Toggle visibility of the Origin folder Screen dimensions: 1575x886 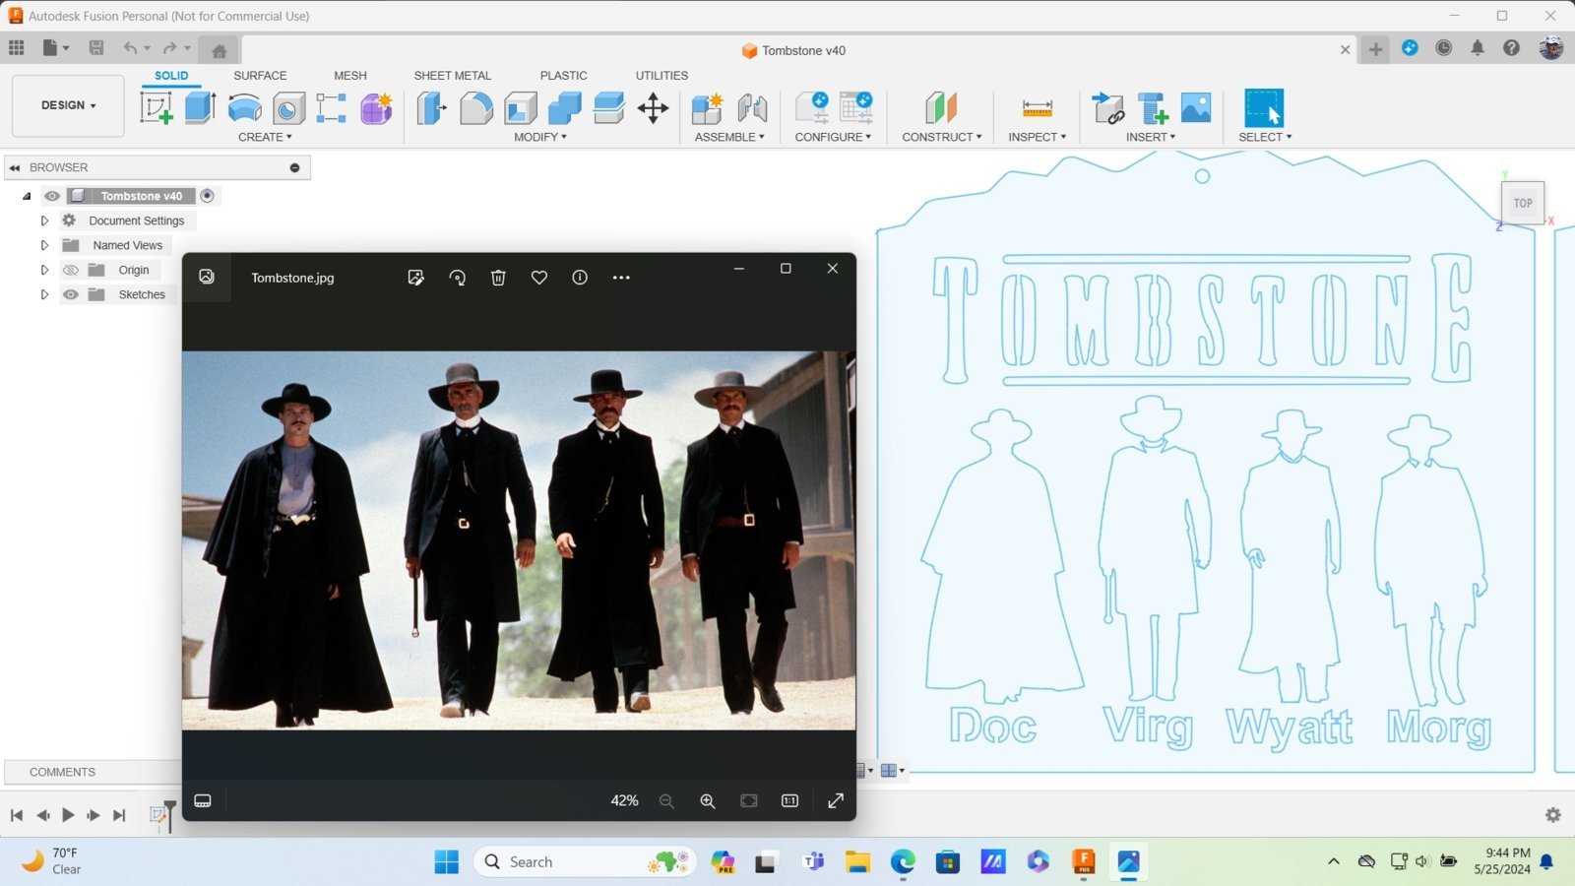[x=71, y=270]
